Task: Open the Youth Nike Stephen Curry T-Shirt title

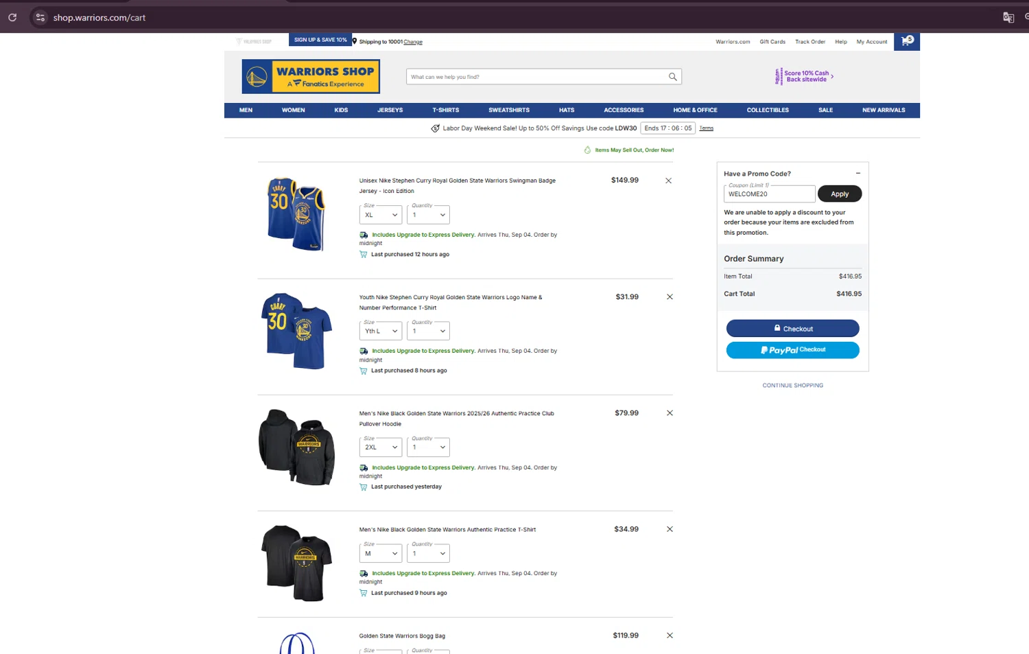Action: pyautogui.click(x=451, y=303)
